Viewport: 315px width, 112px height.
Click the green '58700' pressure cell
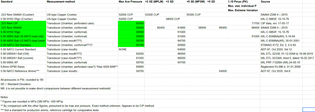tap(131, 40)
